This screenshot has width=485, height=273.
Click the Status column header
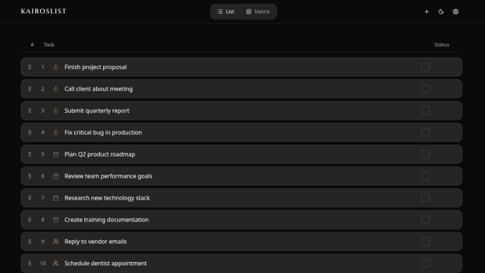pyautogui.click(x=442, y=45)
